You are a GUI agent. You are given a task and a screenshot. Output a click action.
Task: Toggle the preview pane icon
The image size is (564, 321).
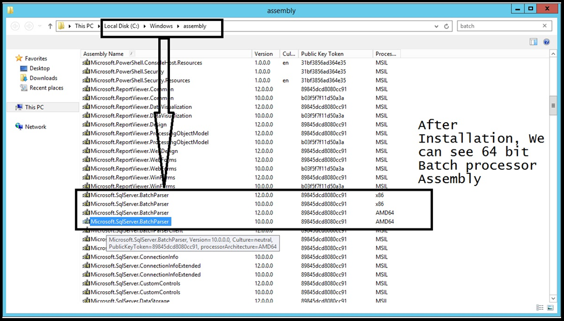(533, 42)
